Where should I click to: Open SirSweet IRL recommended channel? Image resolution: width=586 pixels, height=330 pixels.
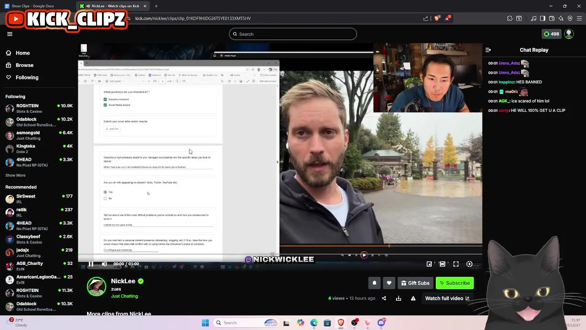(x=39, y=199)
